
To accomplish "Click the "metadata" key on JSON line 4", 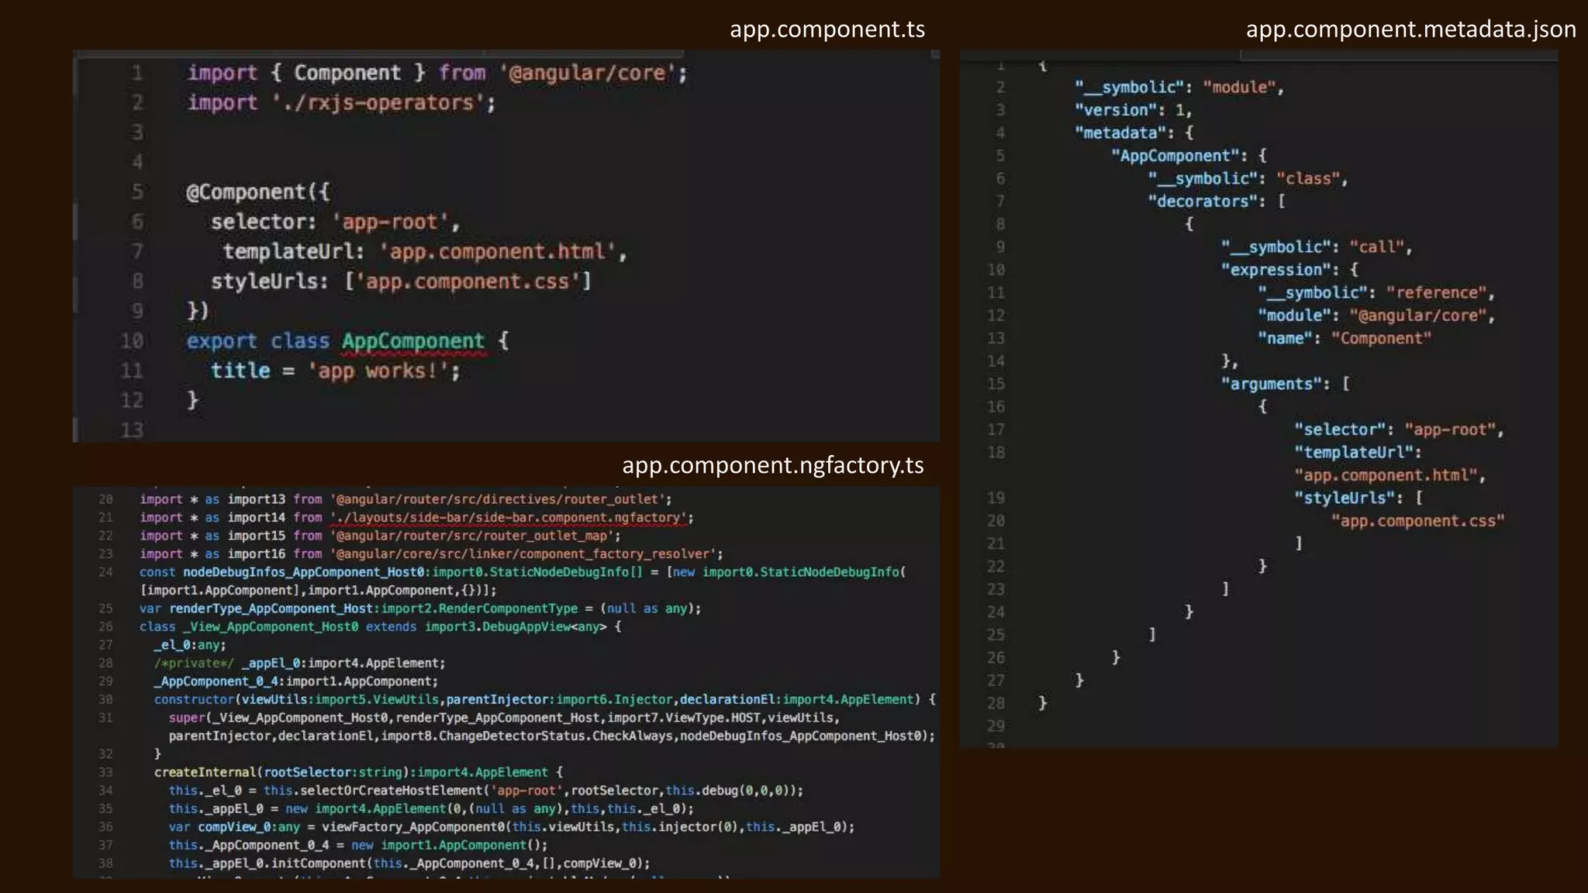I will (x=1120, y=133).
